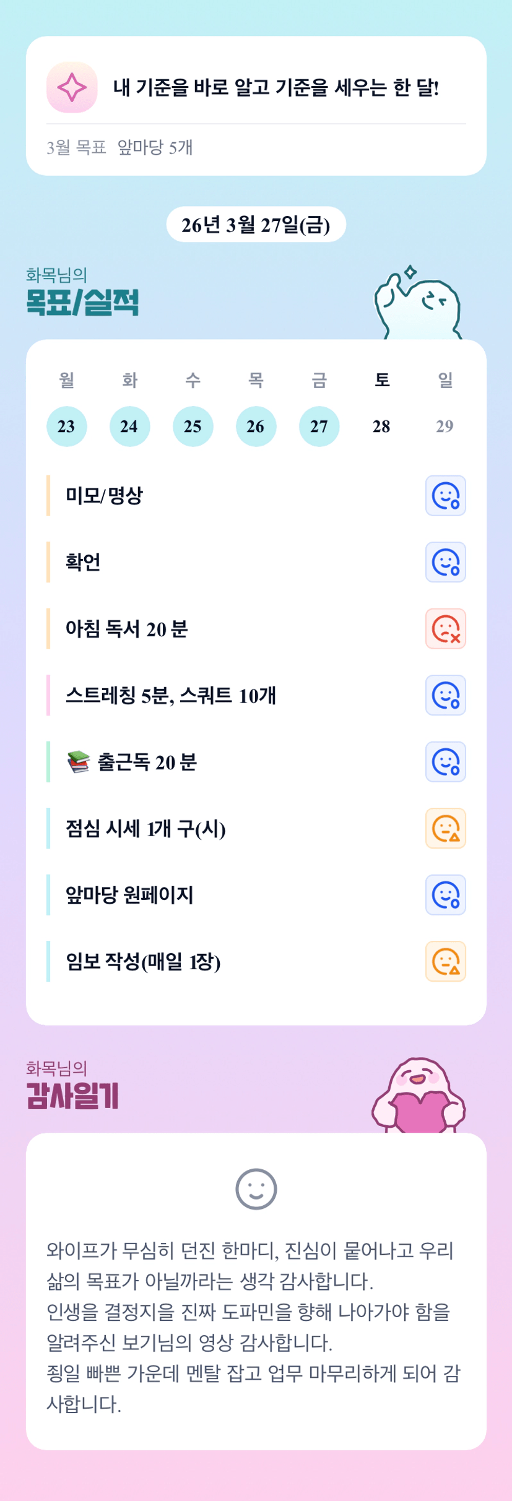The height and width of the screenshot is (1501, 512).
Task: Select highlighted day 27 in the calendar
Action: tap(319, 426)
